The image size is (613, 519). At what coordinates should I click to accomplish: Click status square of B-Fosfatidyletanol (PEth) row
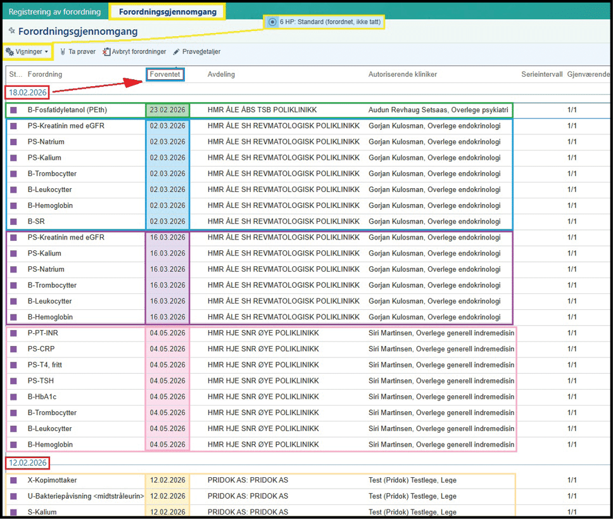click(14, 110)
